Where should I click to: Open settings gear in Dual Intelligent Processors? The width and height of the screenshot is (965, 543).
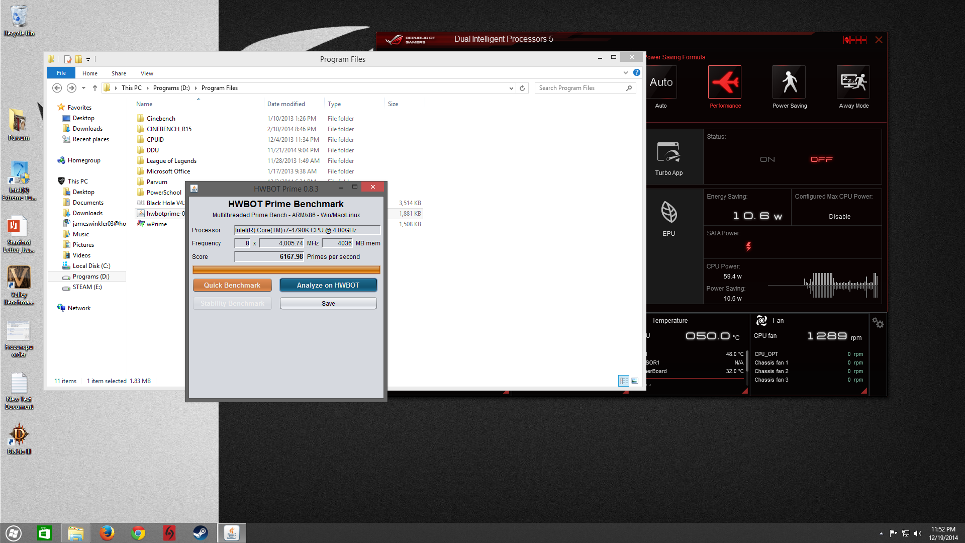click(878, 323)
